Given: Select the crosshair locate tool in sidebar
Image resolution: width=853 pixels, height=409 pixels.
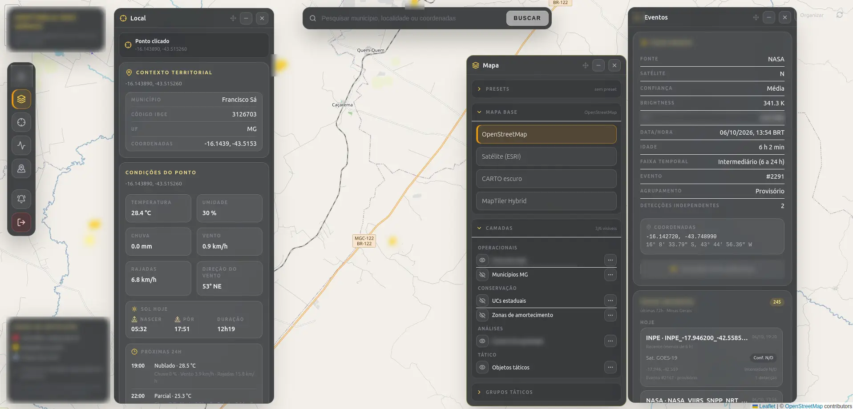Looking at the screenshot, I should pyautogui.click(x=21, y=122).
